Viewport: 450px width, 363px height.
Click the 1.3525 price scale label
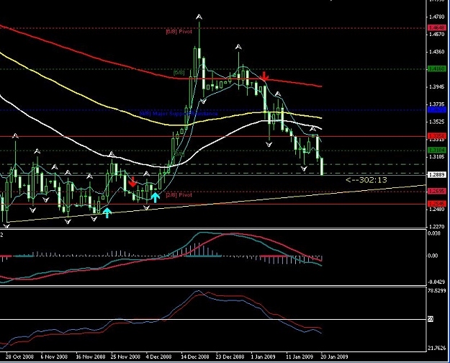pyautogui.click(x=437, y=122)
